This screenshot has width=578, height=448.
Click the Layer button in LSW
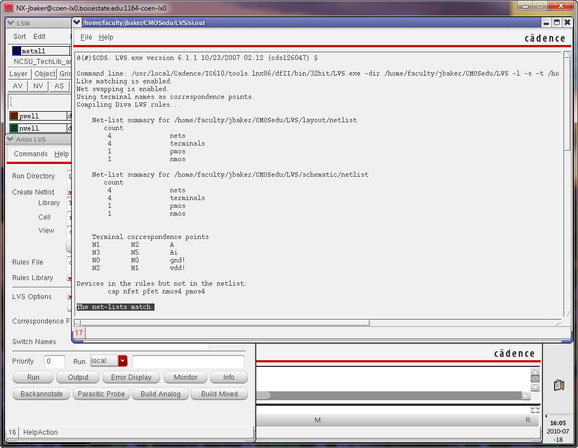pos(18,74)
